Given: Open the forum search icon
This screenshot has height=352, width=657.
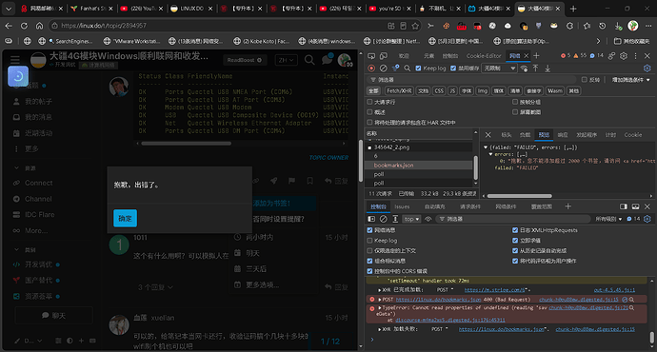Looking at the screenshot, I should coord(309,60).
